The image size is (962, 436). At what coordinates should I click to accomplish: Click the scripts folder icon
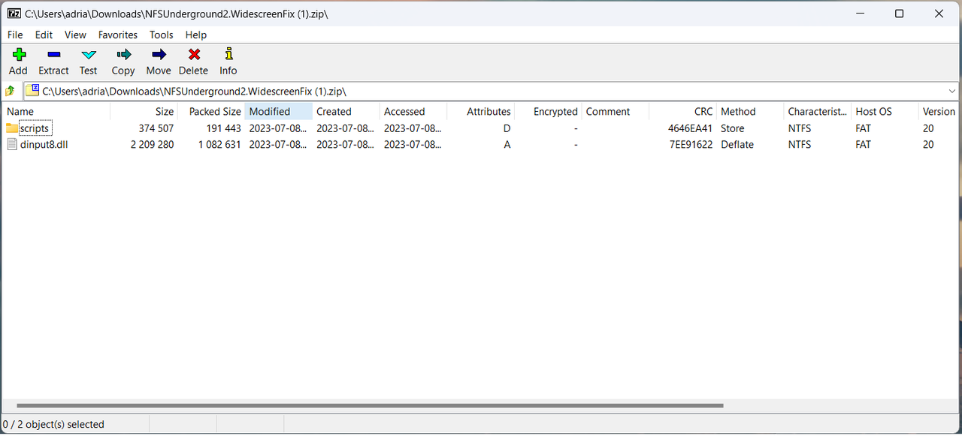coord(12,128)
